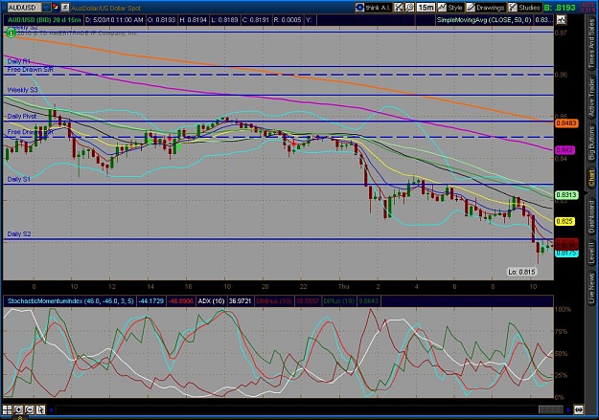This screenshot has height=420, width=599.
Task: Open the symbol selector dropdown arrow
Action: click(46, 8)
